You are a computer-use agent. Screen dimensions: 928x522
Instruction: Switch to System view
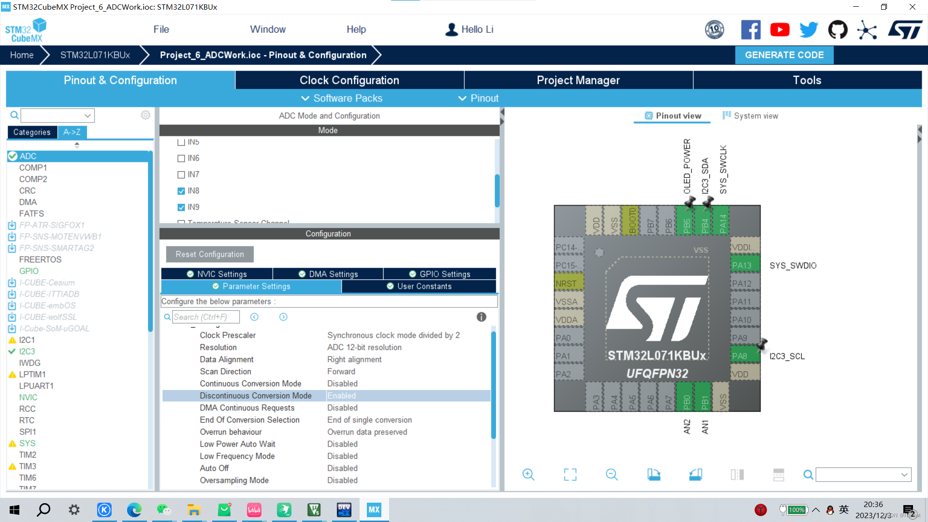750,116
